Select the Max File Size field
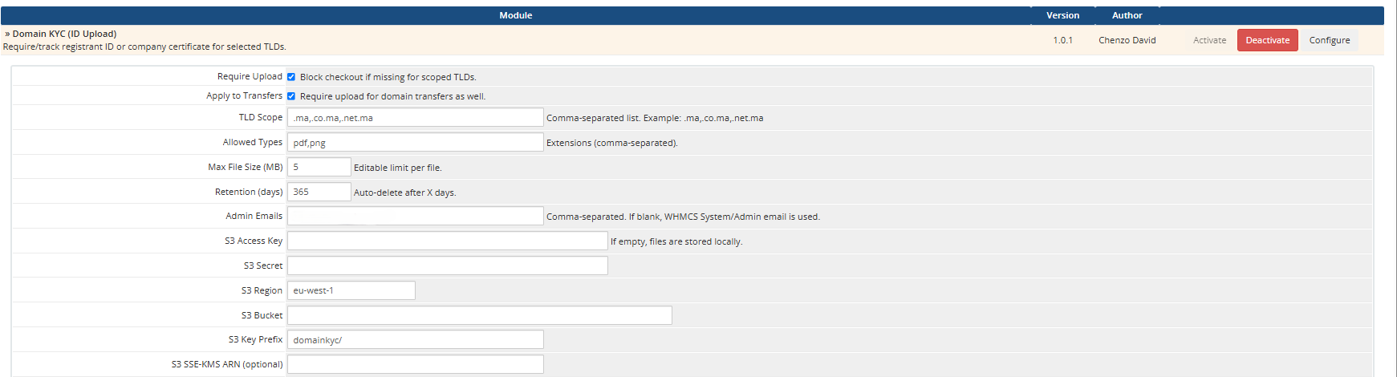Viewport: 1397px width, 377px height. pos(319,168)
